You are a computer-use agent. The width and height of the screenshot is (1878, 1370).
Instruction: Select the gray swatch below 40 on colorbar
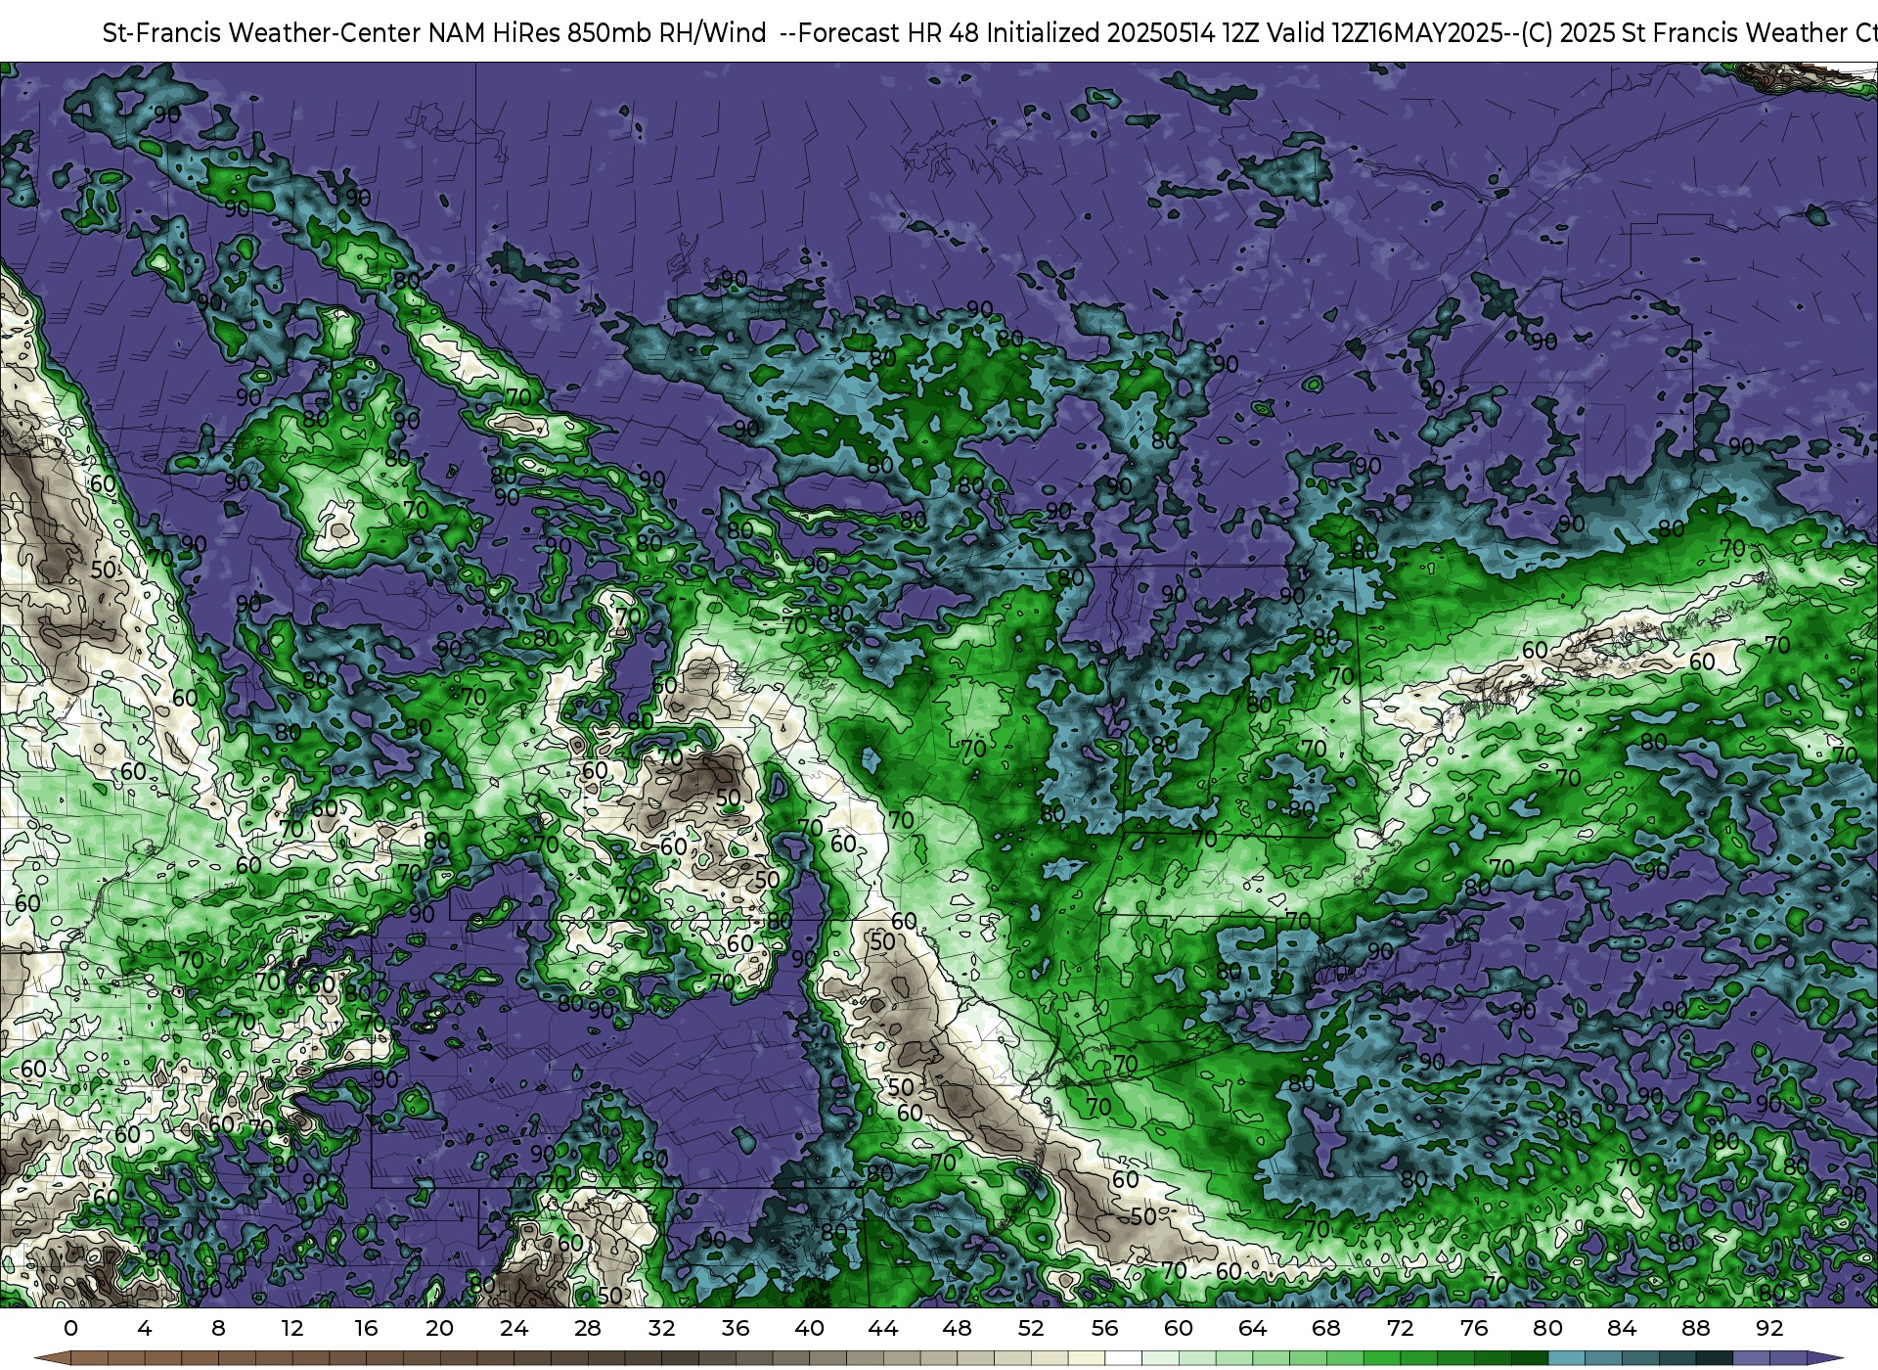[828, 1359]
